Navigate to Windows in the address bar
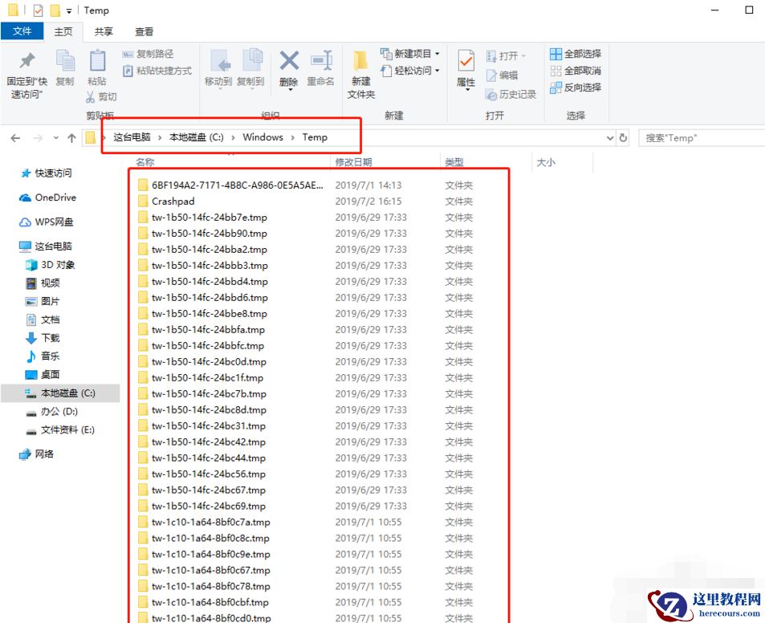This screenshot has height=623, width=765. coord(262,136)
